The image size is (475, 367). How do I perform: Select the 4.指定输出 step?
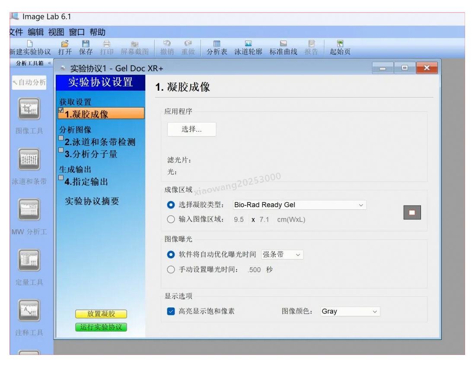(x=86, y=181)
